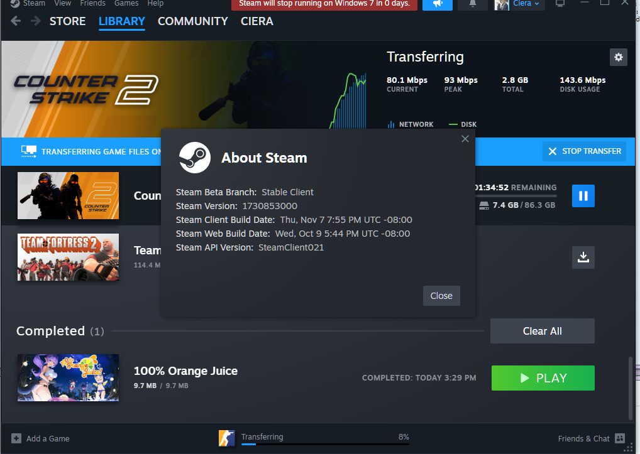The image size is (640, 454).
Task: Click the 100% Orange Juice thumbnail
Action: click(67, 377)
